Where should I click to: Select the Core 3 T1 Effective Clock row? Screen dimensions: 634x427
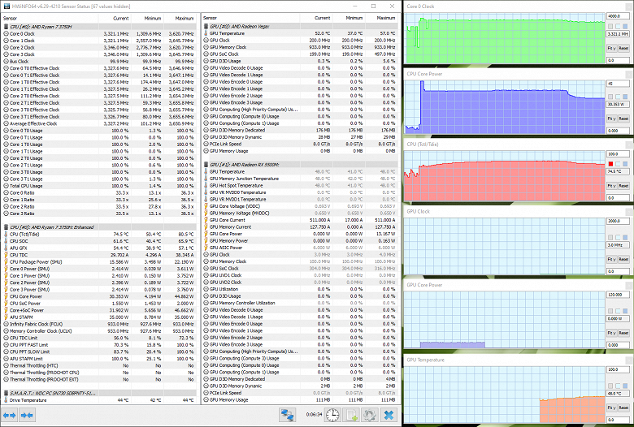(98, 117)
